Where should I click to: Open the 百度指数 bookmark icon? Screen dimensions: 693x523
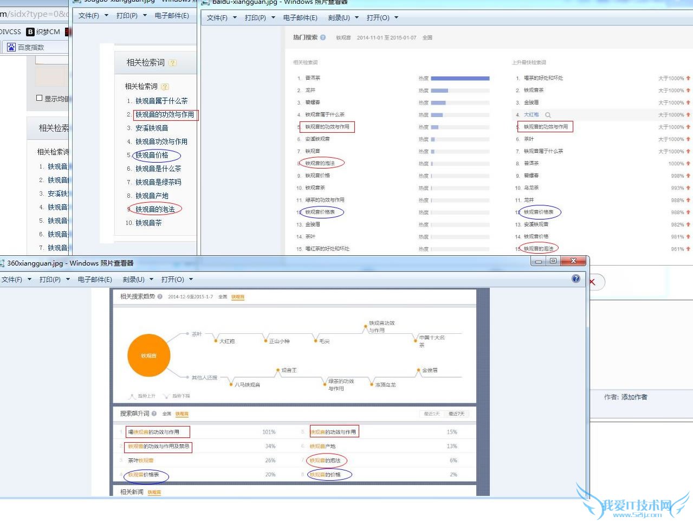tap(11, 47)
